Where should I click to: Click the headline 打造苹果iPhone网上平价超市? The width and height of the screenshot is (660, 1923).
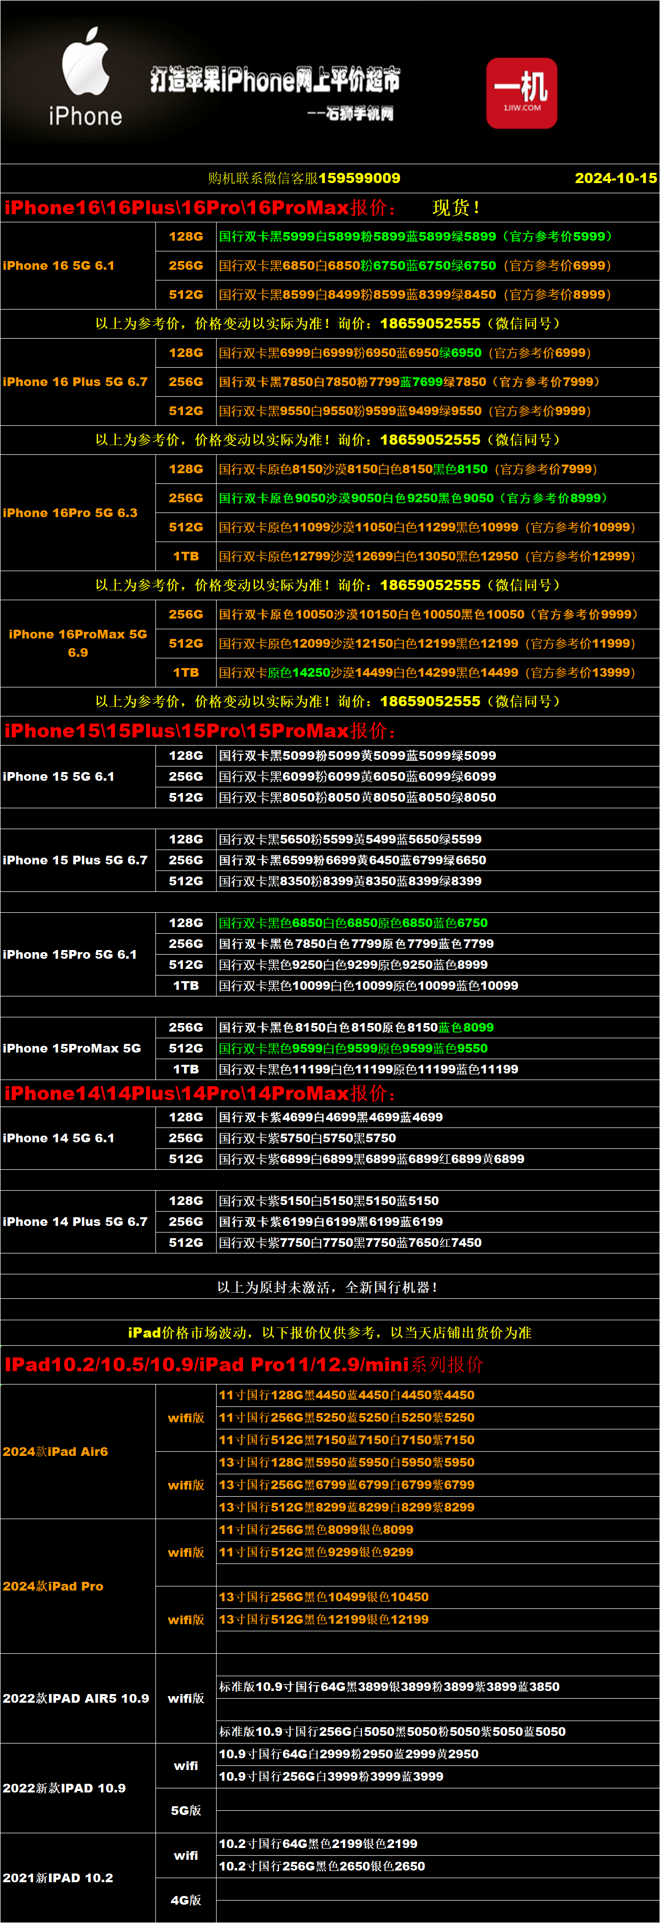click(274, 79)
